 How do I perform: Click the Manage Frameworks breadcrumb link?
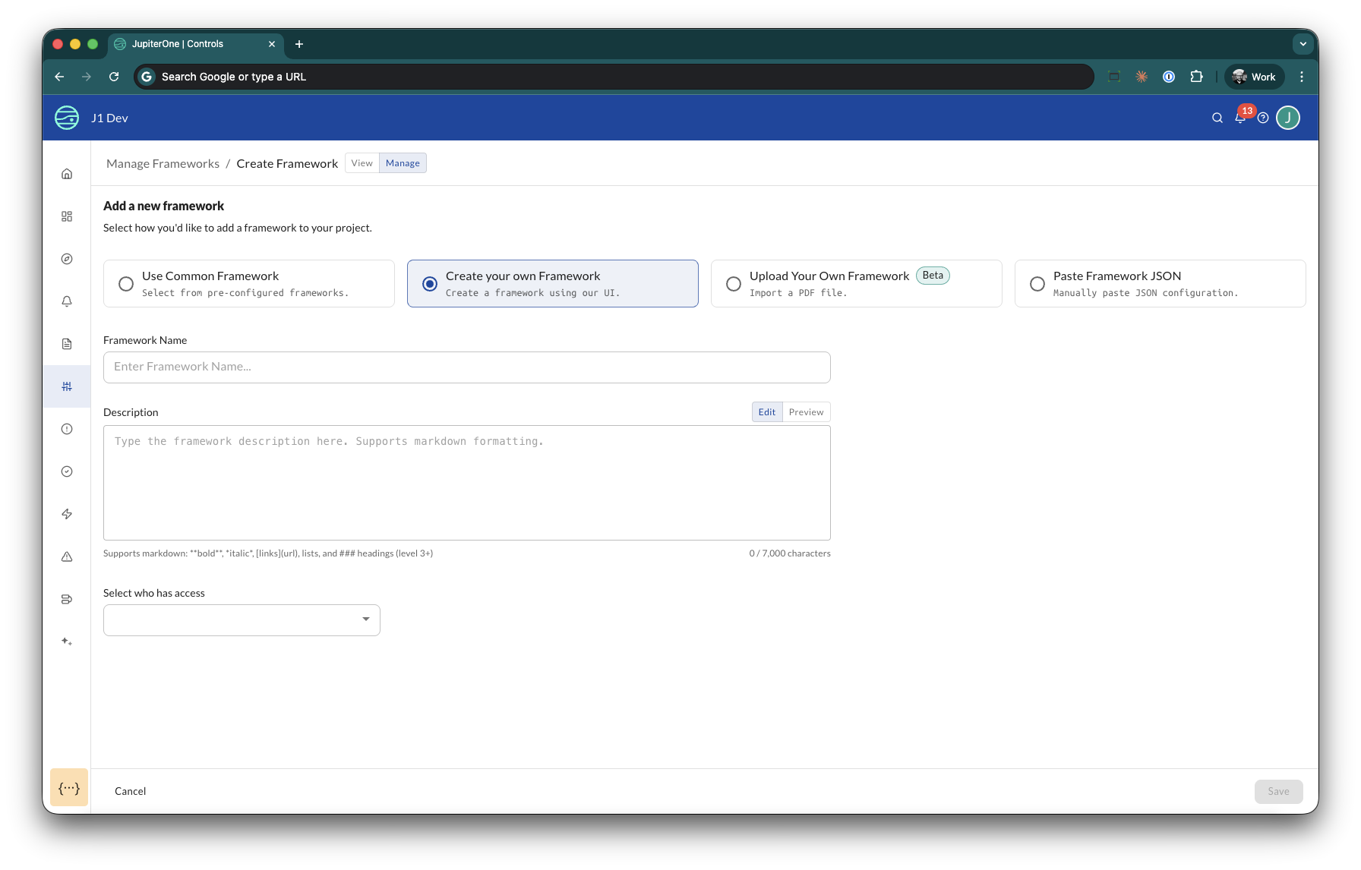(x=162, y=163)
